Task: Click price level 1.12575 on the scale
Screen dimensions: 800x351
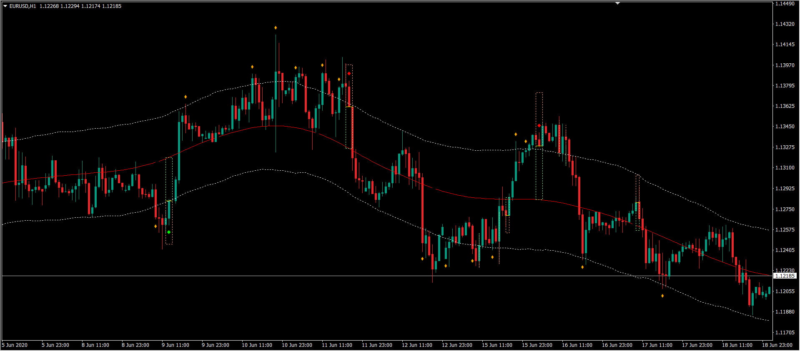Action: [x=785, y=230]
